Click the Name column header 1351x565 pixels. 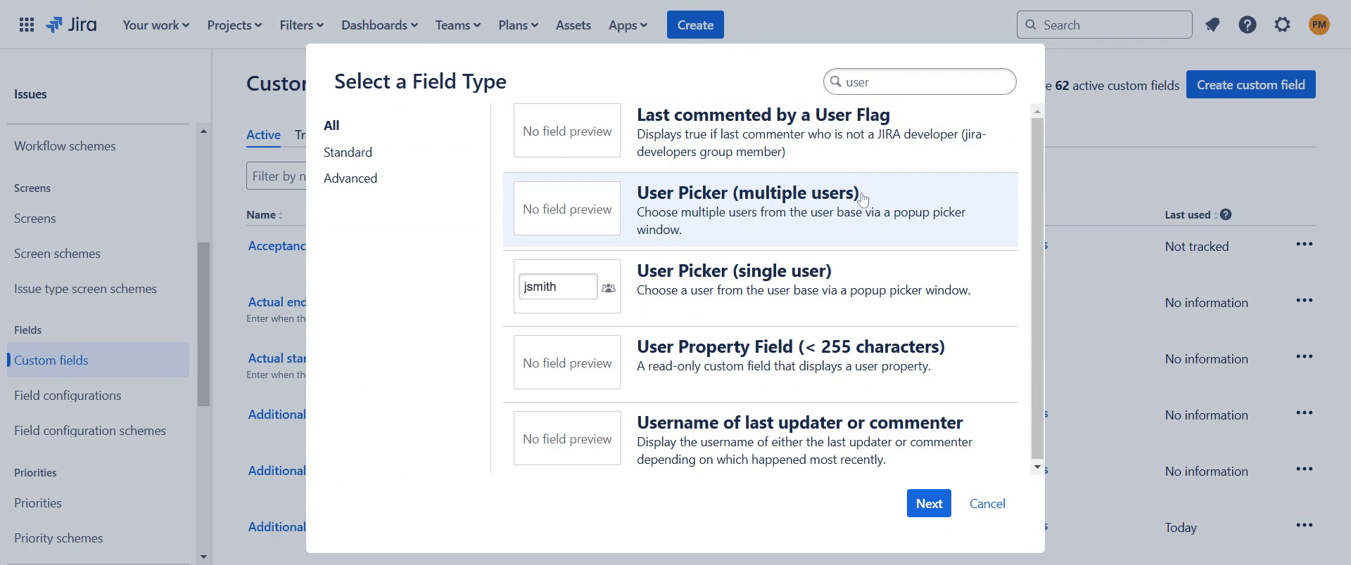pyautogui.click(x=261, y=215)
